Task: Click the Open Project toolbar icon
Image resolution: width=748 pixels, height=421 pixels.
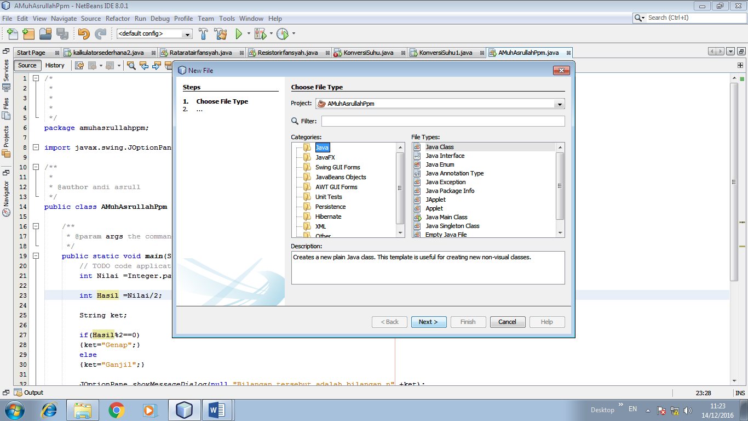Action: tap(45, 33)
